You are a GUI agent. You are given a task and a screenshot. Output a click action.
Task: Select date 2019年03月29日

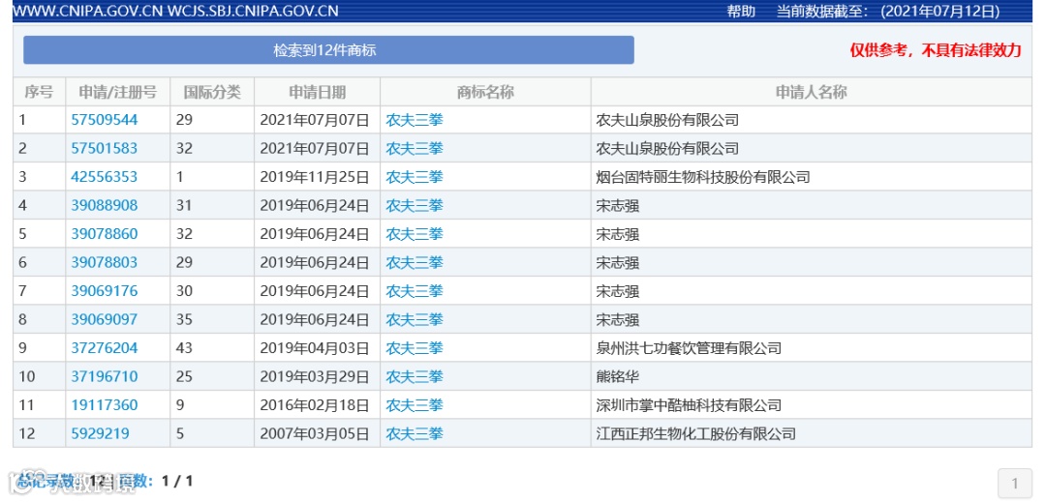coord(314,377)
